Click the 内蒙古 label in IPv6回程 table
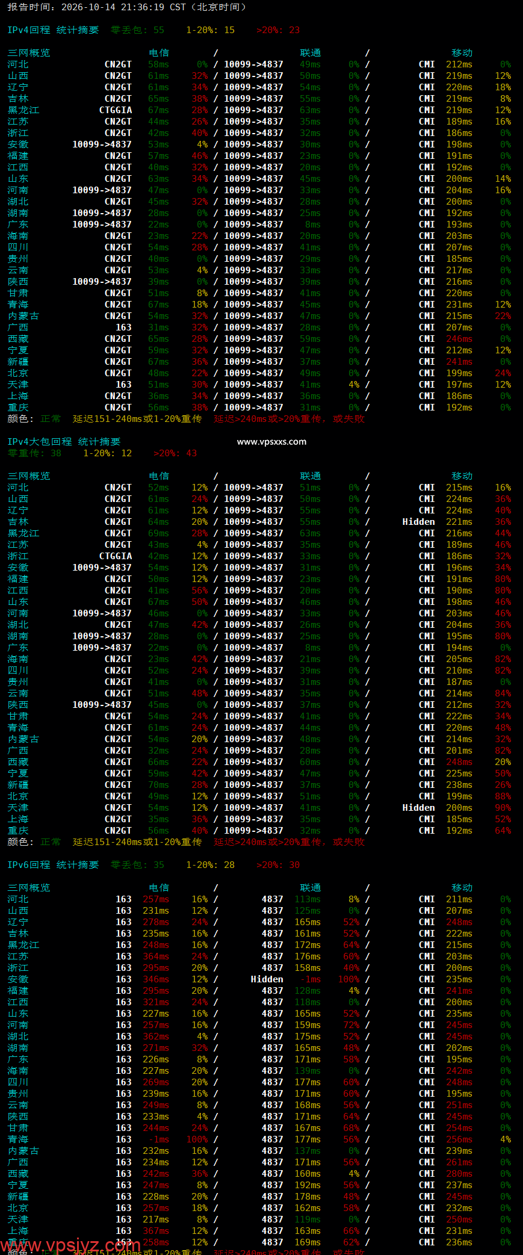The height and width of the screenshot is (1255, 523). pyautogui.click(x=23, y=1151)
